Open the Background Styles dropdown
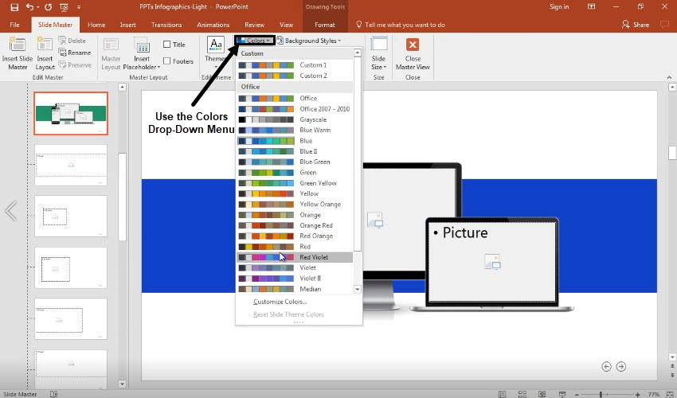677x398 pixels. coord(308,41)
